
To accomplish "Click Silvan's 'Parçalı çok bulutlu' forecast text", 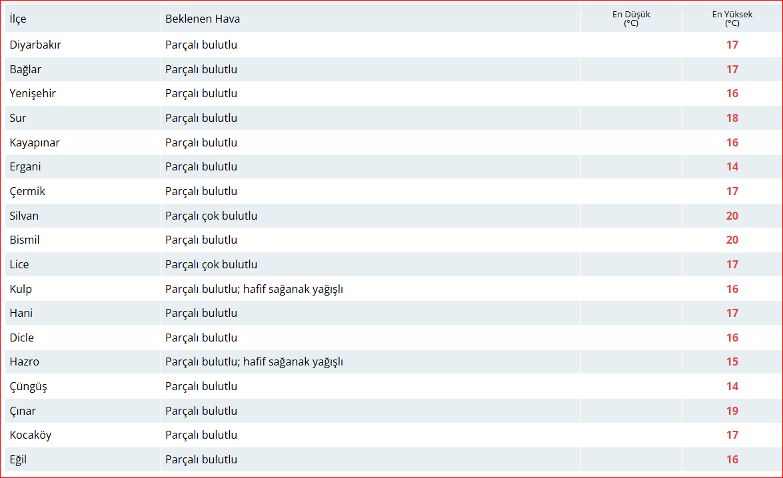I will point(211,216).
